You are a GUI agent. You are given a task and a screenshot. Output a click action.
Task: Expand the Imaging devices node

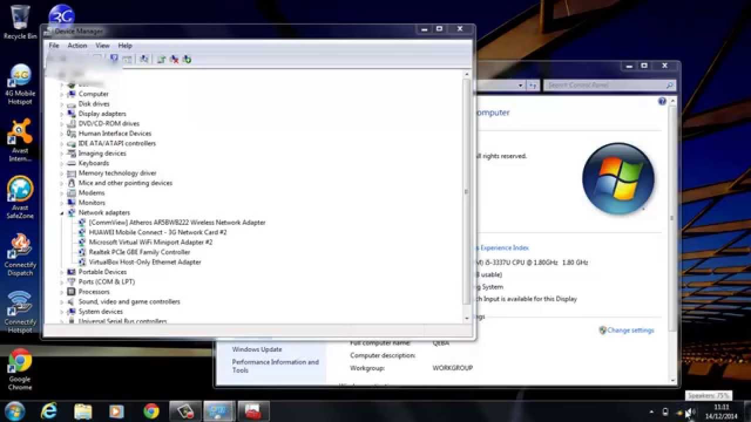(x=62, y=154)
